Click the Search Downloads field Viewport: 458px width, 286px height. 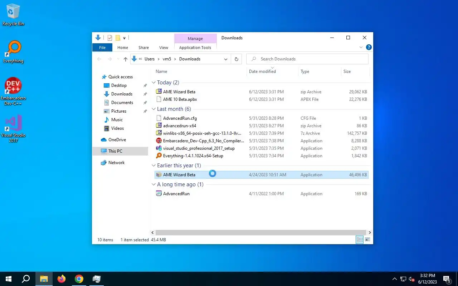point(307,59)
